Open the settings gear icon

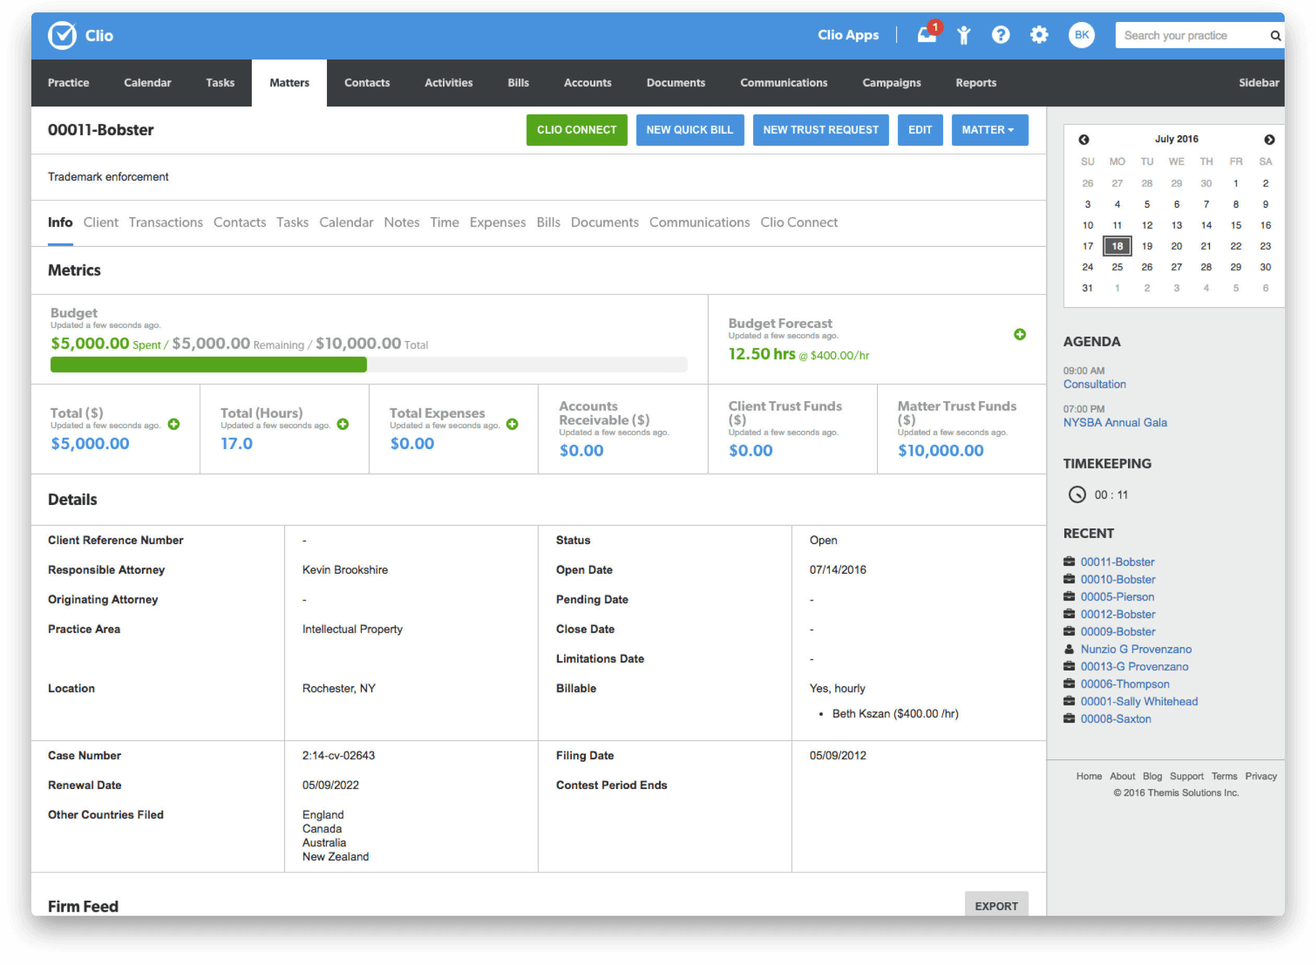(x=1039, y=35)
